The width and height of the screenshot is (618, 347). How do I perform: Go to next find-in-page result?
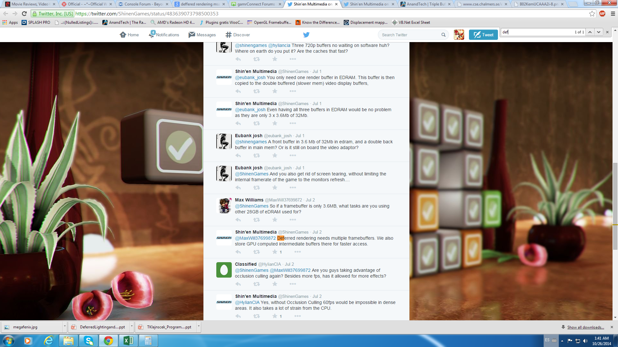599,32
